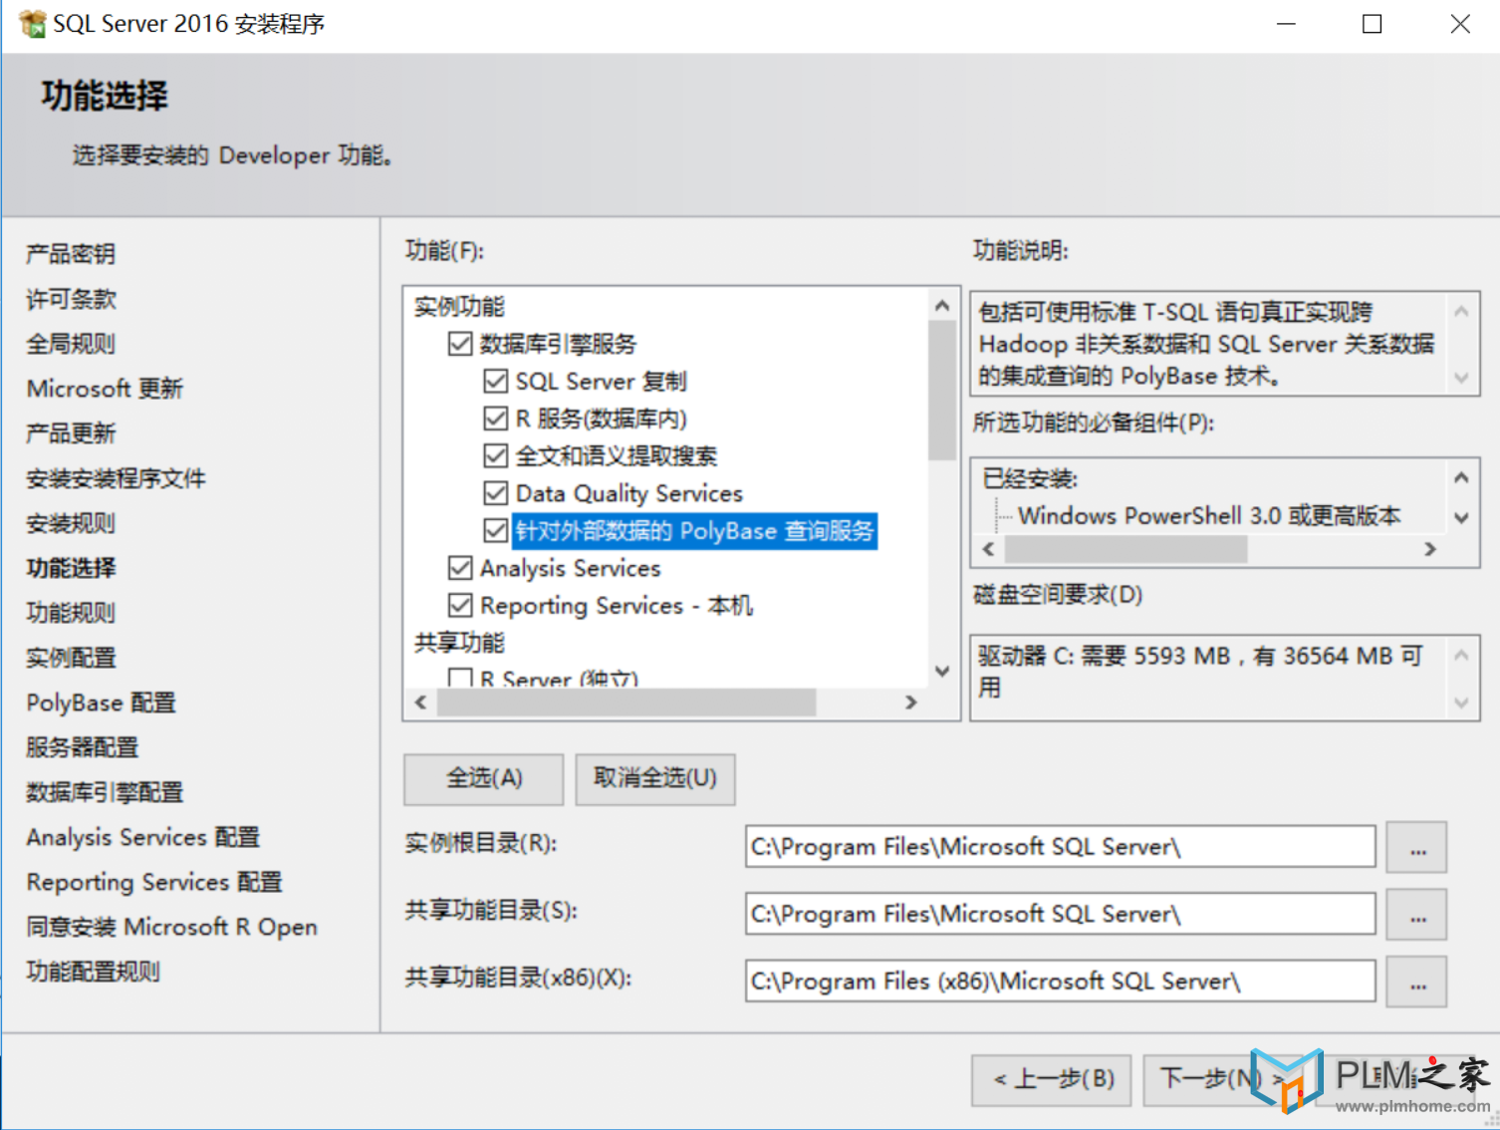Image resolution: width=1500 pixels, height=1130 pixels.
Task: Go back with 上一步(B) button
Action: pyautogui.click(x=1052, y=1079)
